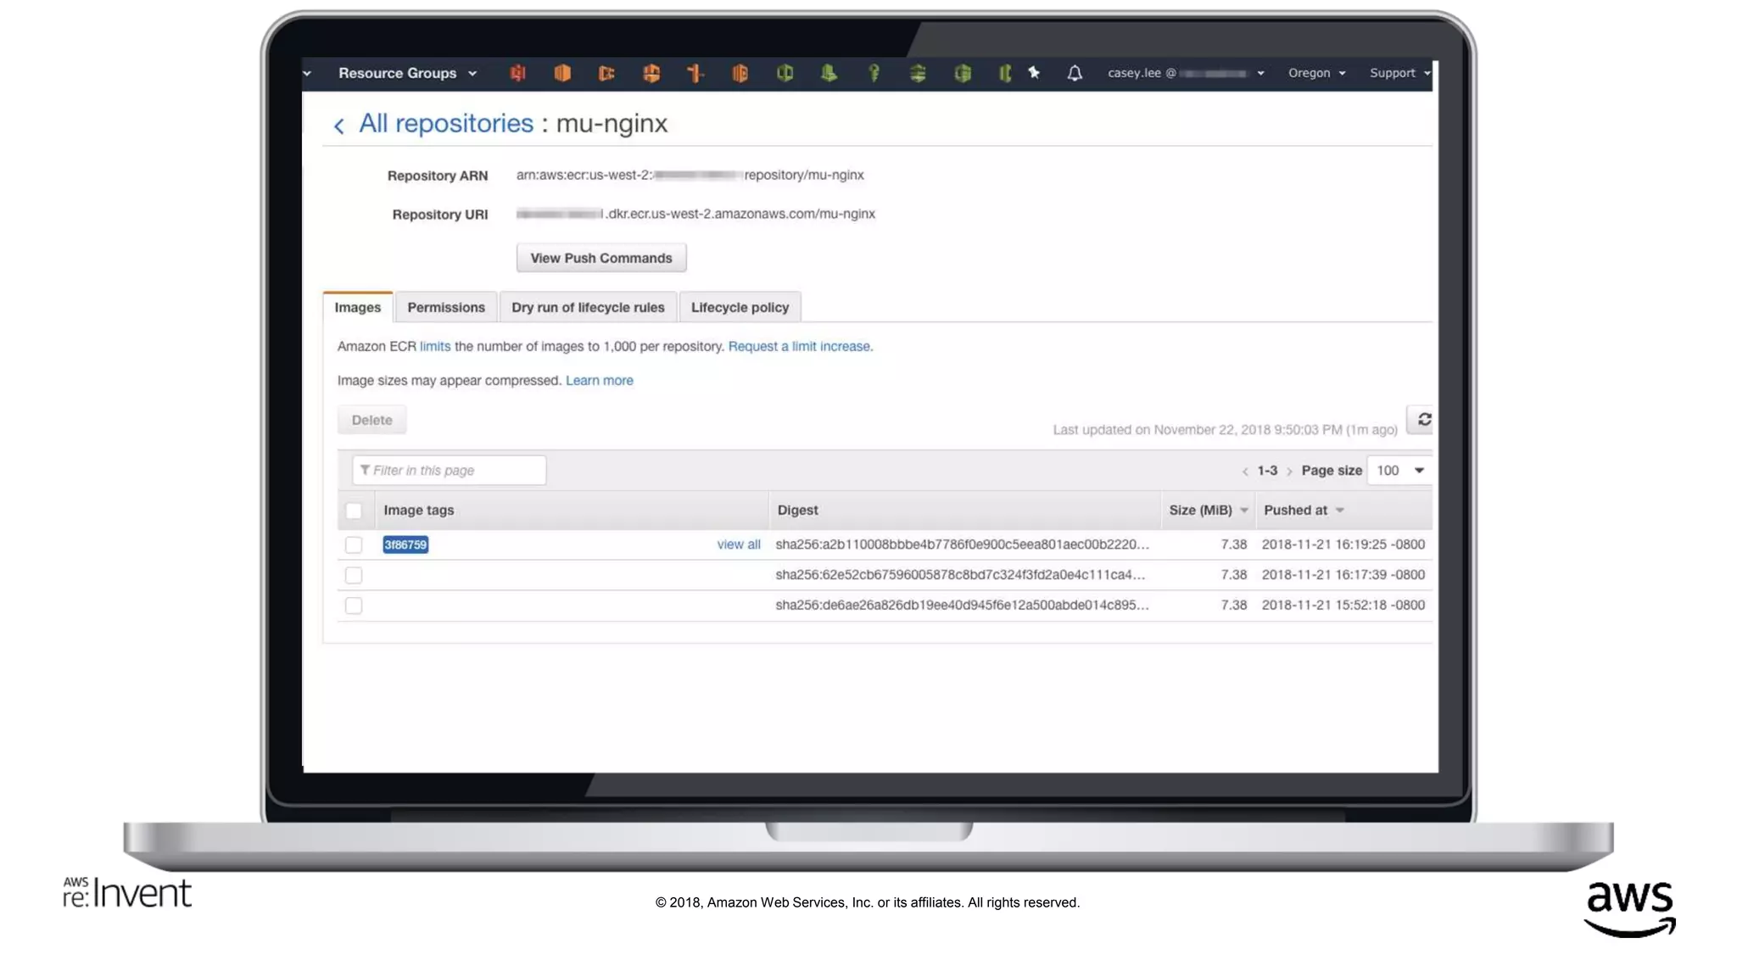Open the orange container service shortcut before the green icons
1737x977 pixels.
pos(740,74)
